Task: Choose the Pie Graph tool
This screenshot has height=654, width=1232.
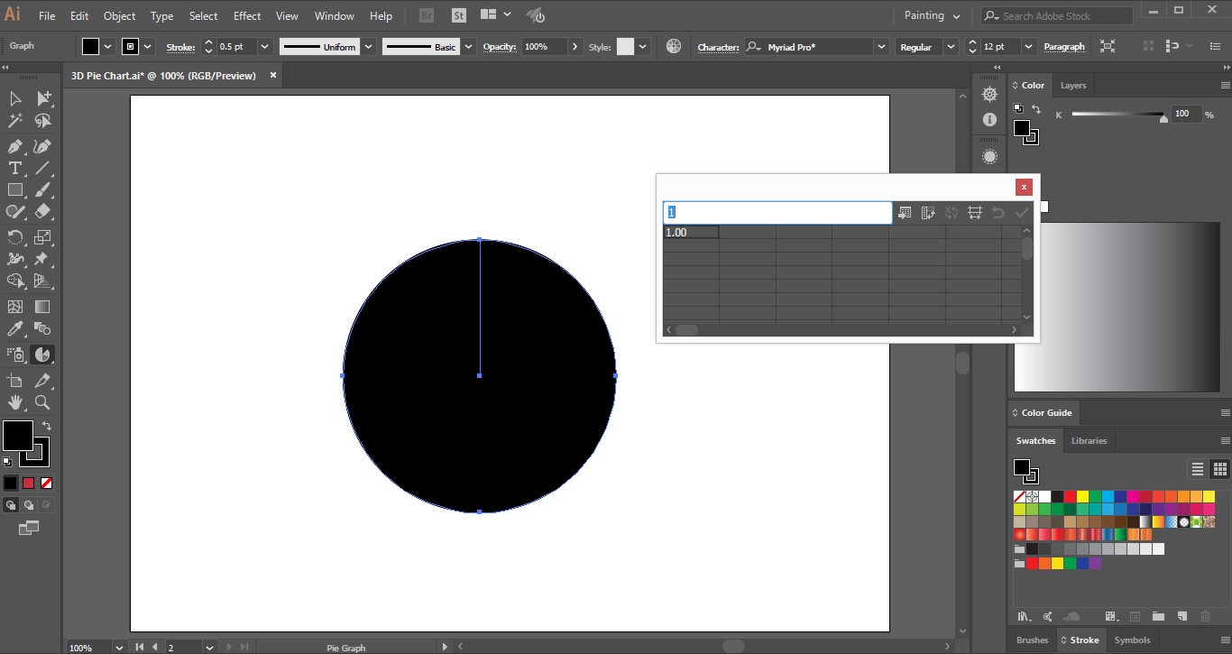Action: (x=42, y=355)
